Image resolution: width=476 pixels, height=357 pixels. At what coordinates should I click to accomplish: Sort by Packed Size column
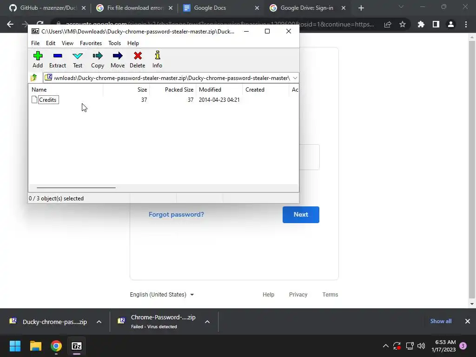tap(173, 90)
